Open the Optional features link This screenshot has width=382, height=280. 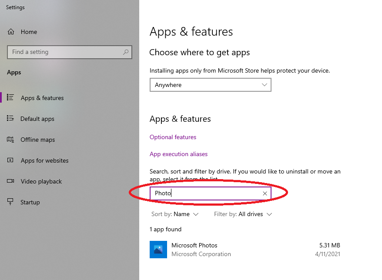click(x=173, y=137)
